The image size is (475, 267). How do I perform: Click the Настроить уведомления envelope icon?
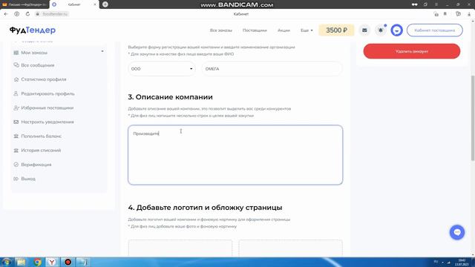click(16, 122)
